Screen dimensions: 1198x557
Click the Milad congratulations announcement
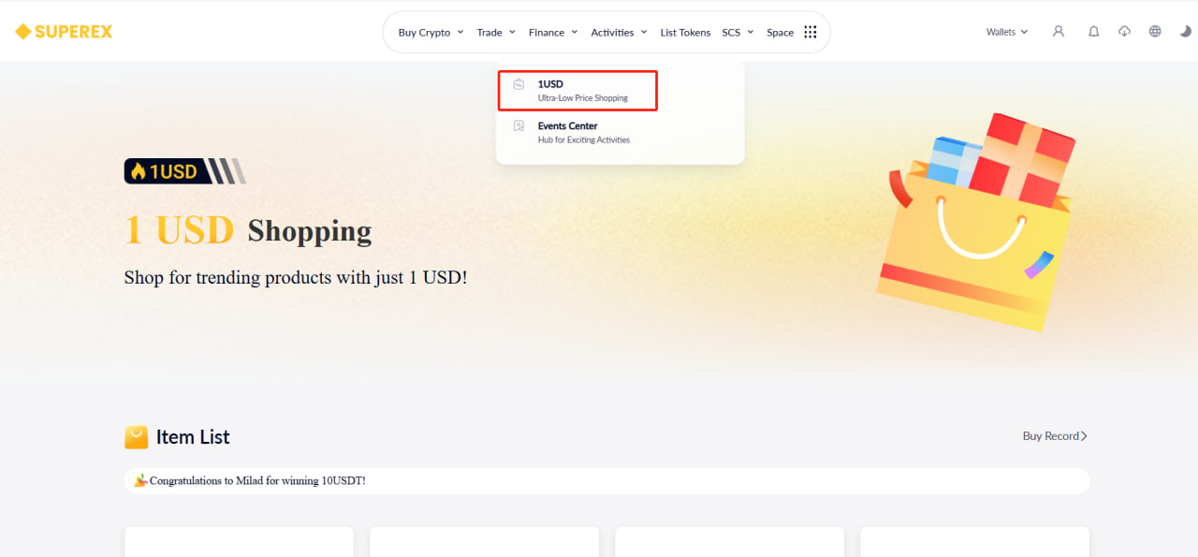pos(606,481)
